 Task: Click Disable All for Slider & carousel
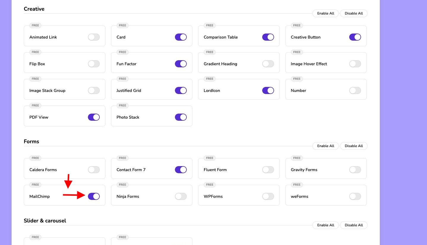pyautogui.click(x=354, y=225)
